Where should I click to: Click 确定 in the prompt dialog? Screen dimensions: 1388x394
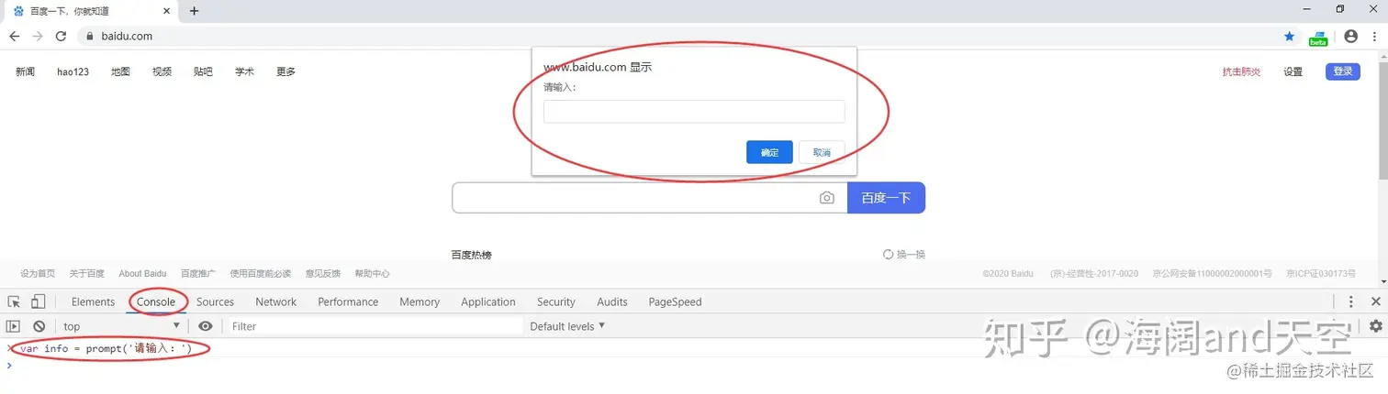(769, 152)
